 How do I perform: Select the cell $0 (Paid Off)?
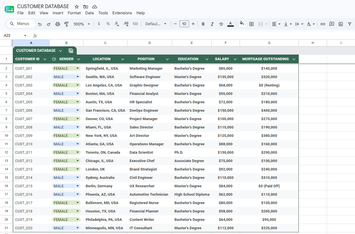click(269, 186)
